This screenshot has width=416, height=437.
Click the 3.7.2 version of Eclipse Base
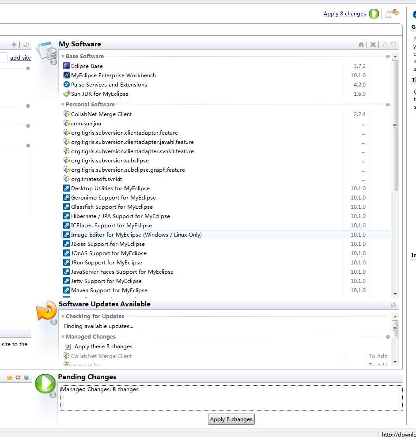pyautogui.click(x=359, y=66)
